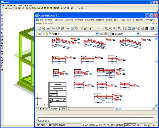Open the Inserisci menu

pos(69,20)
